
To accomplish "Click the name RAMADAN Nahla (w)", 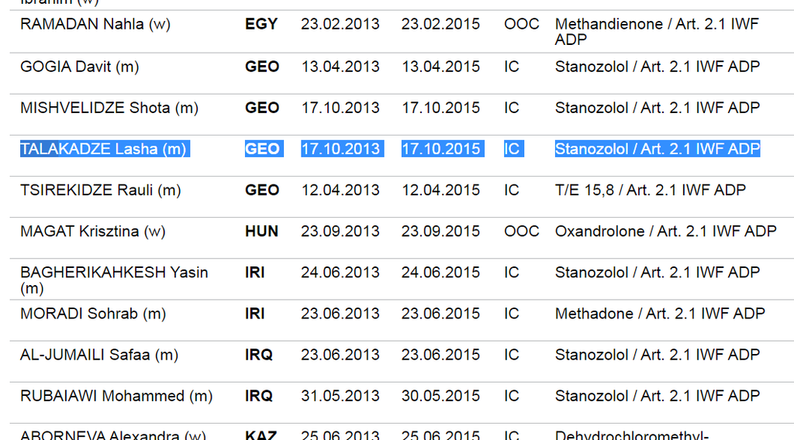I will (95, 24).
